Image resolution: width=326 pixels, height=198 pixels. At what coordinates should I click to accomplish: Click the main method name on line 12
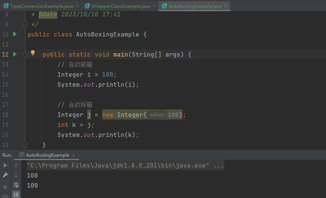121,55
